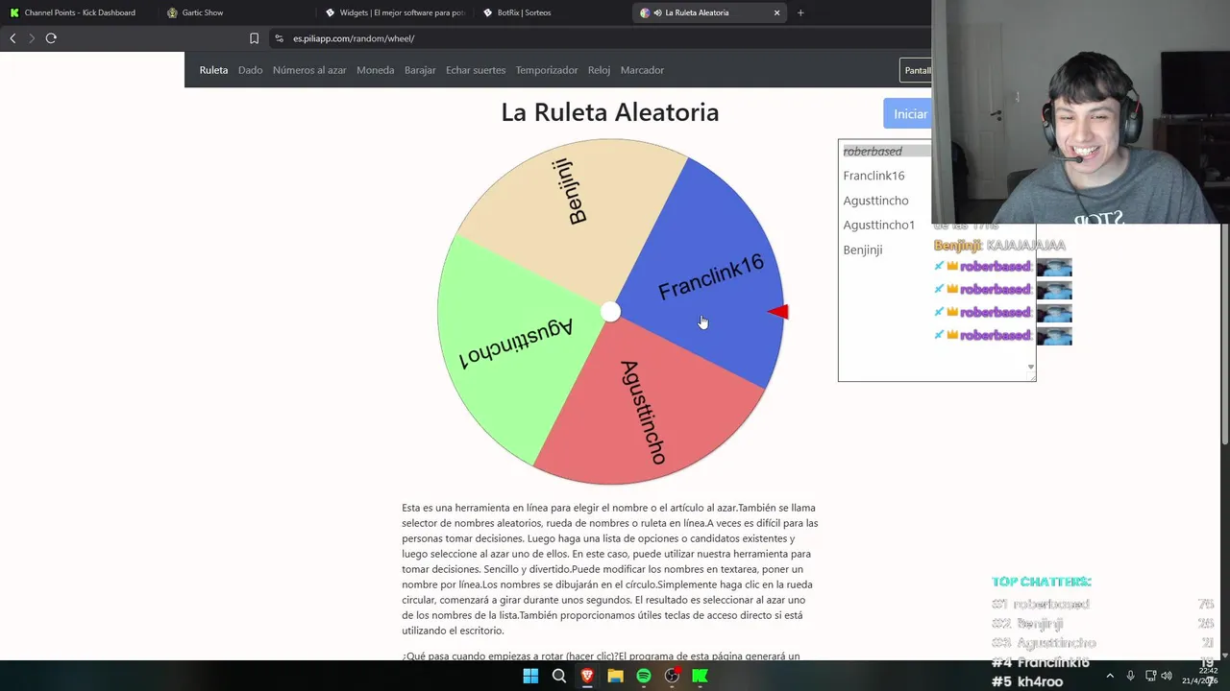The width and height of the screenshot is (1230, 691).
Task: Bookmark this page using bookmark icon
Action: pos(254,38)
